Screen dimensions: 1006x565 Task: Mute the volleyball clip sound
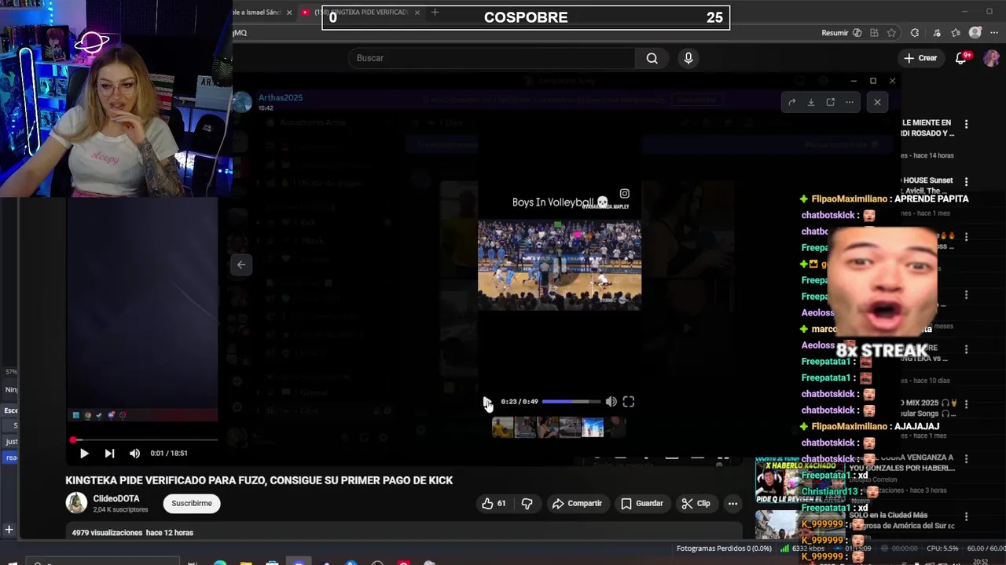[x=611, y=402]
